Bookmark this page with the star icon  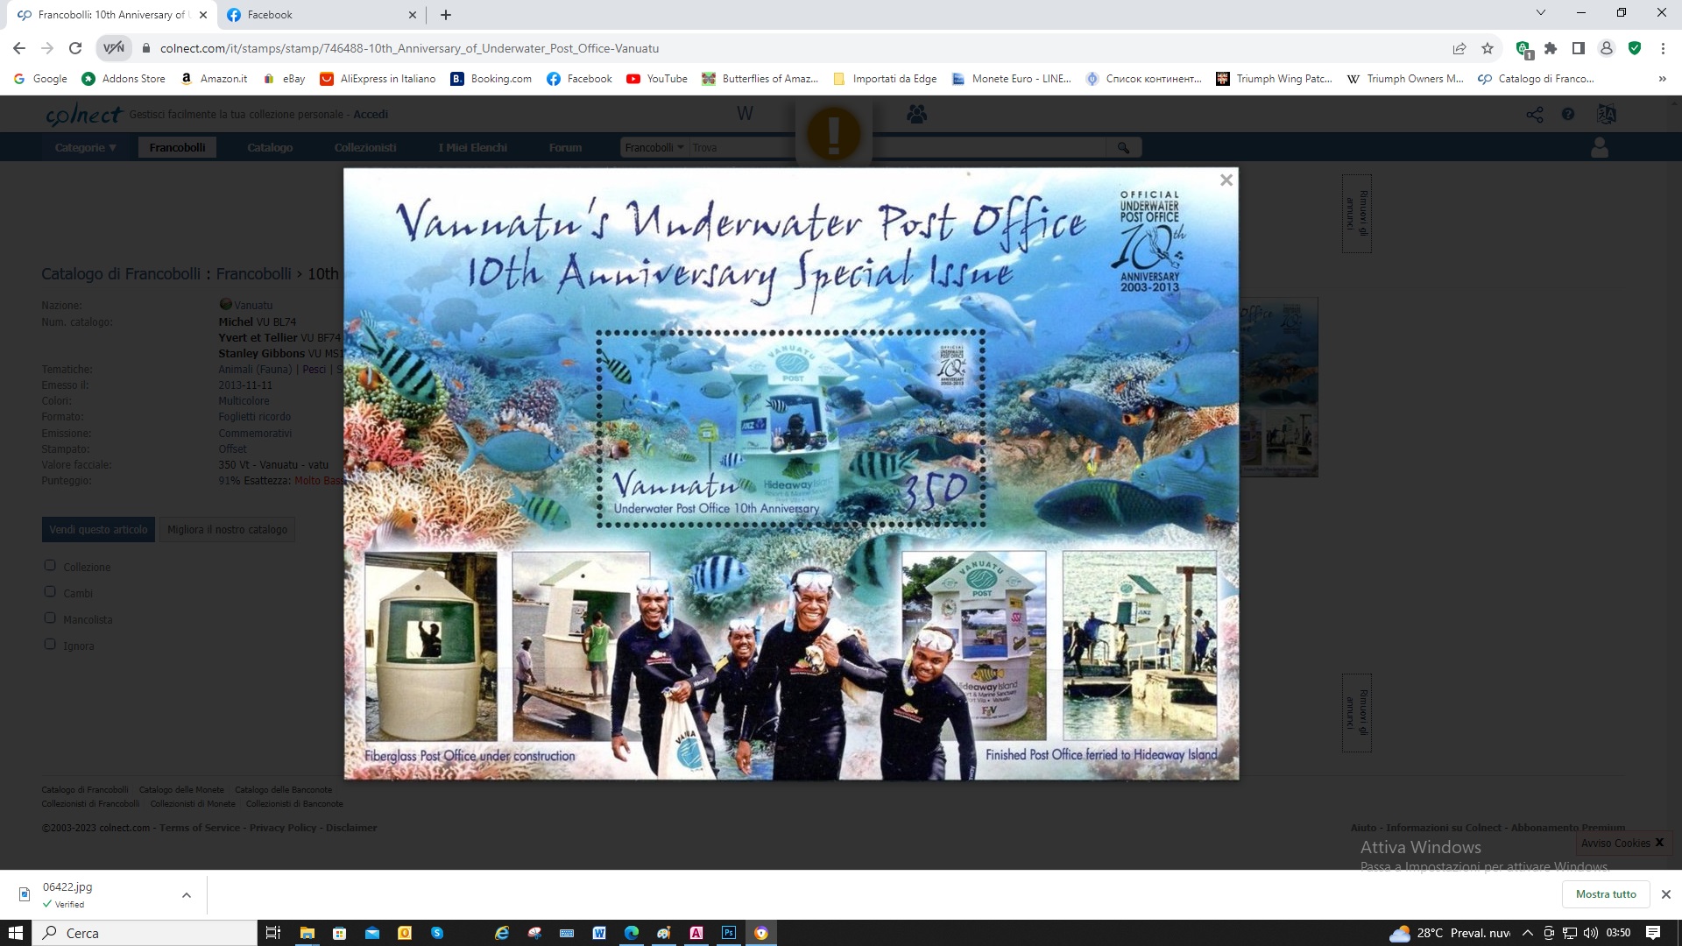(1488, 48)
